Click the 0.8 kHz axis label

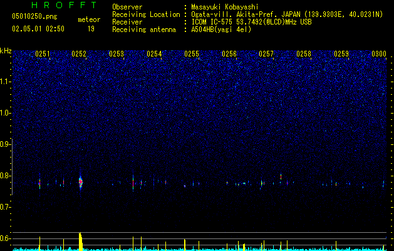pos(5,176)
